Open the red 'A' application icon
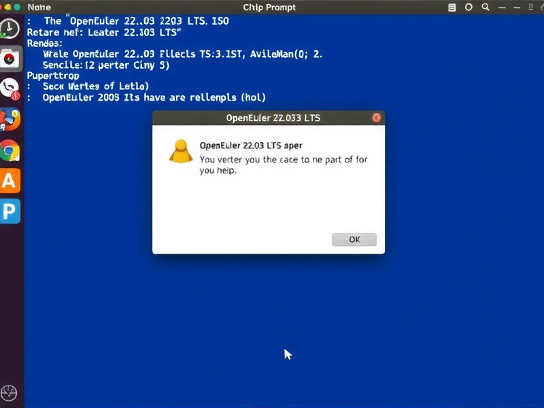 10,182
